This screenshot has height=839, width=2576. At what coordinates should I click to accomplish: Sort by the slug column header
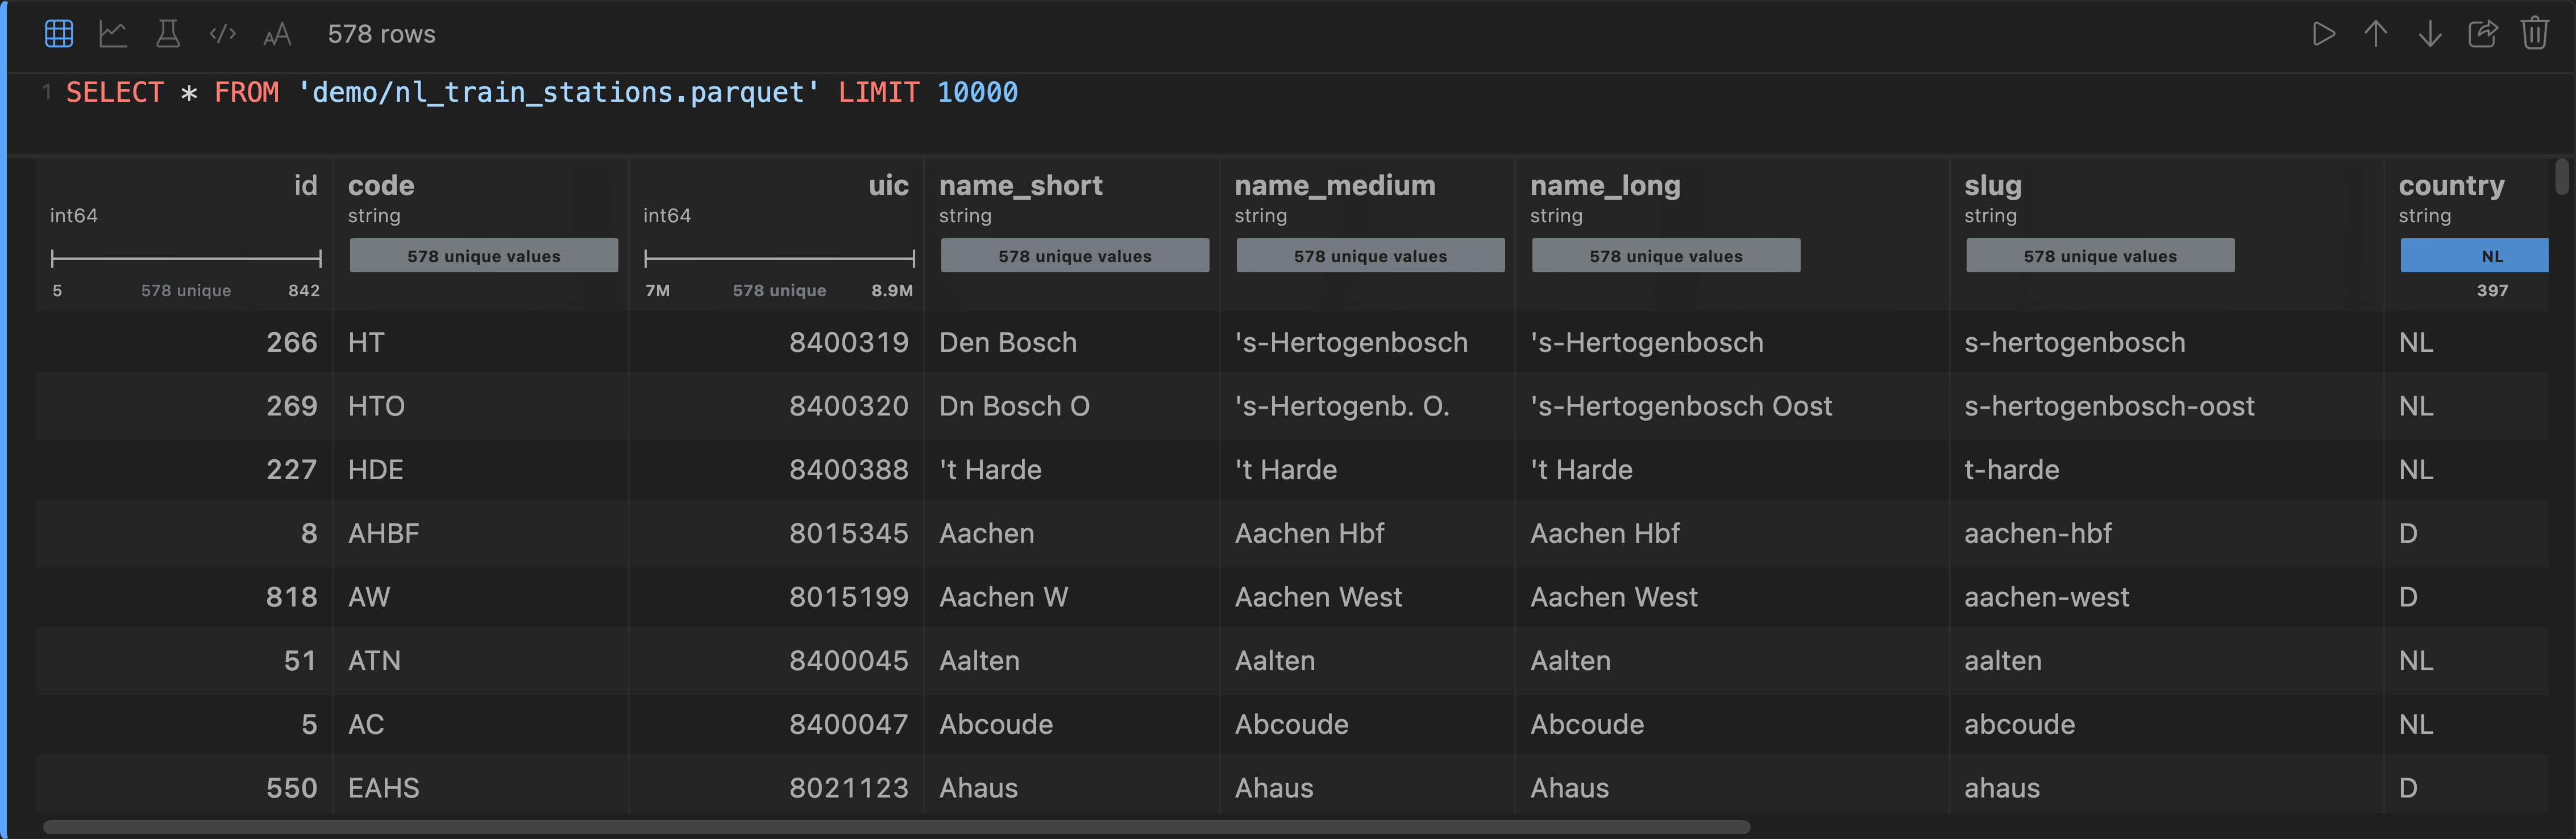point(1992,186)
